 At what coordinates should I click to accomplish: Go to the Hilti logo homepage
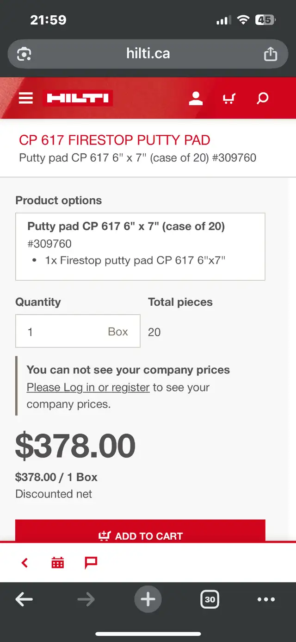(x=78, y=98)
